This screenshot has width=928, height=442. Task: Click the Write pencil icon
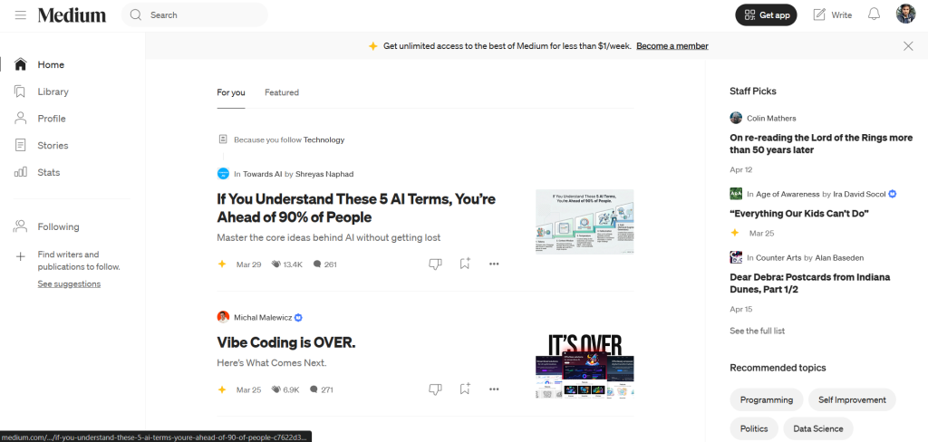coord(819,14)
